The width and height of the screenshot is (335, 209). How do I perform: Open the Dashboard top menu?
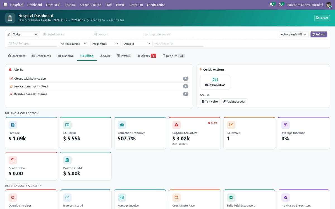coord(35,5)
